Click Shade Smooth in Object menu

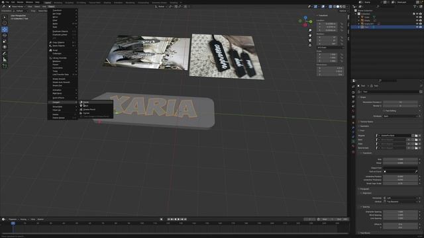coord(63,79)
